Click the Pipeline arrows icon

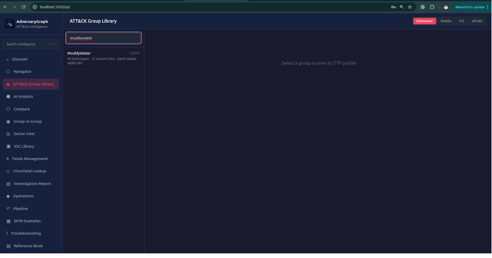click(x=8, y=209)
